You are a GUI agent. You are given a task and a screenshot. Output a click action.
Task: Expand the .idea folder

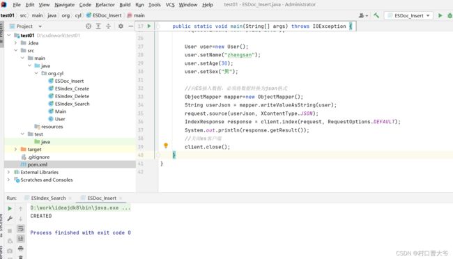(15, 42)
